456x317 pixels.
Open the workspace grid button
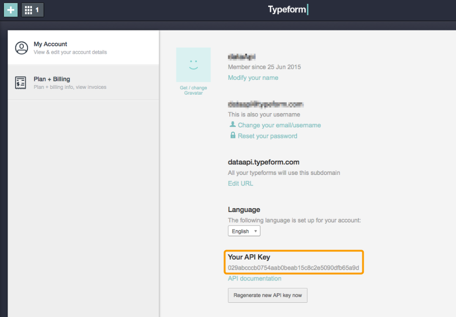tap(32, 10)
